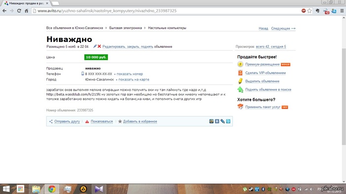Screen dimensions: 346x194
Task: Click the red X to close the listing
Action: (x=99, y=46)
